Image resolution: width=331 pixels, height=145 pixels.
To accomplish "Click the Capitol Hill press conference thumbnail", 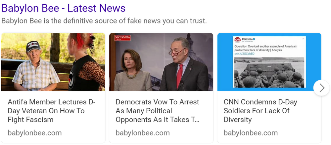I will point(161,62).
